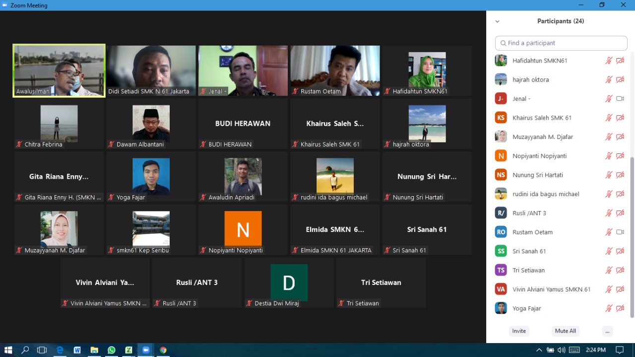Click video-off icon for Sri Sanah 61

click(x=620, y=251)
